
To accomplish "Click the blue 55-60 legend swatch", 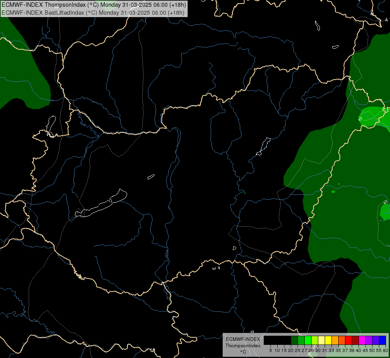I will click(382, 340).
